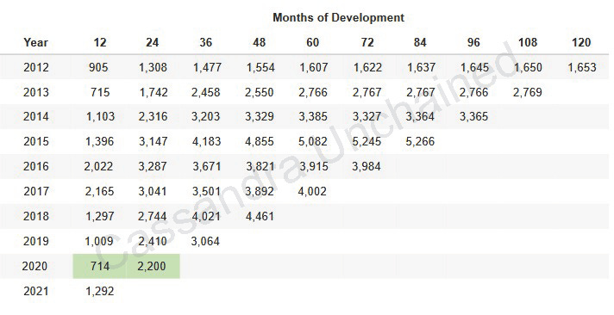Click the value 3,671 in 2016 row

point(206,166)
